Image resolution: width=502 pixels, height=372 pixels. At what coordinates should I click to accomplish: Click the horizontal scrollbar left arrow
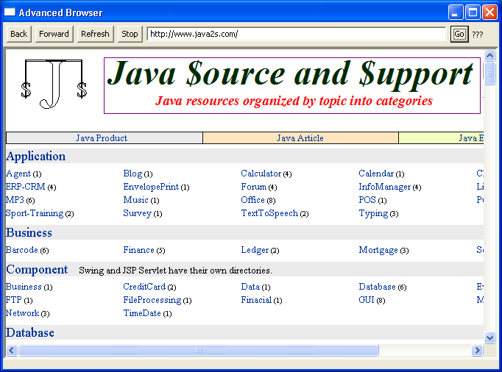coord(12,351)
